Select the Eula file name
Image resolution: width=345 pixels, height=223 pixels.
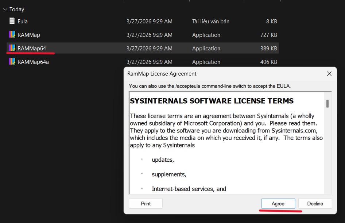tap(23, 22)
